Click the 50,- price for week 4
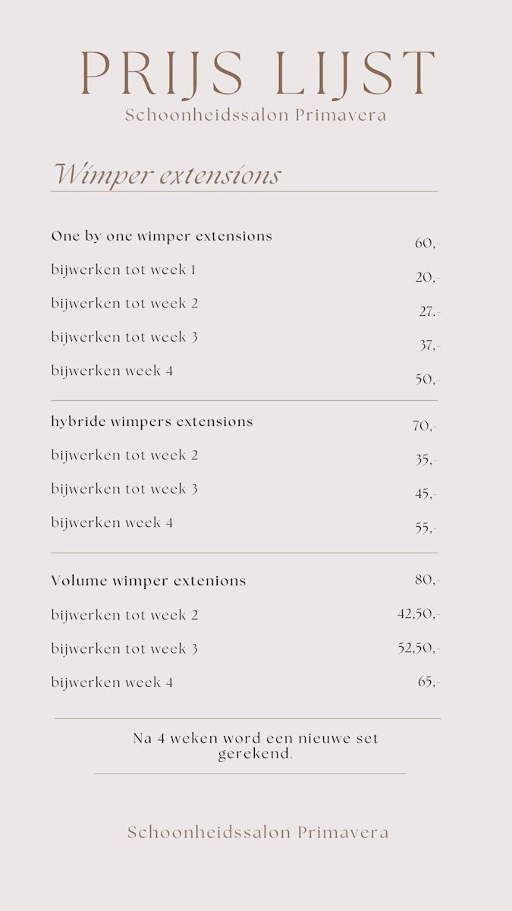This screenshot has width=512, height=911. click(x=427, y=380)
